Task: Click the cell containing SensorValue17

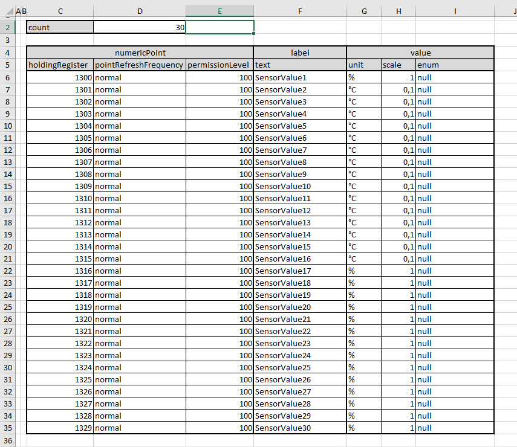Action: coord(300,271)
